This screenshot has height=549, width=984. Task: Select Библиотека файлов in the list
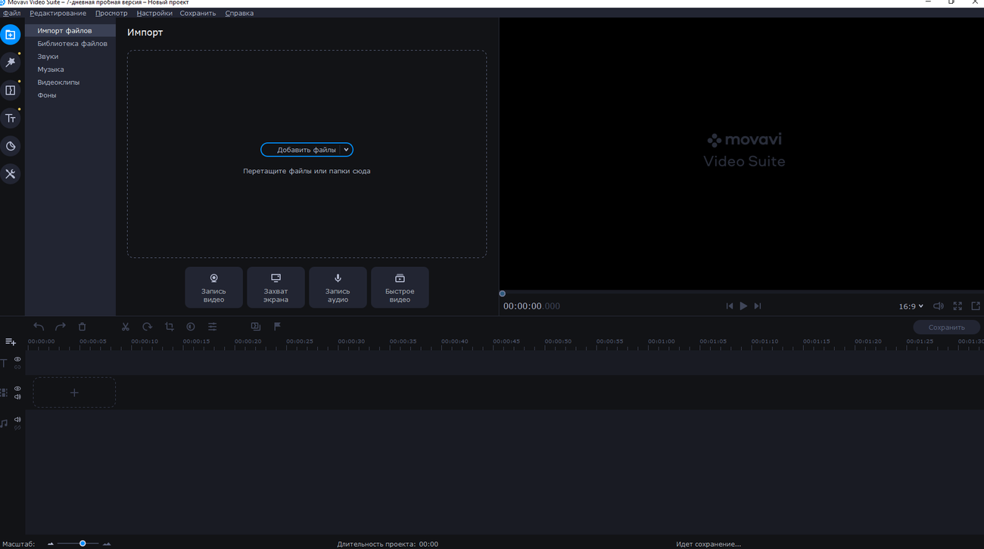coord(70,44)
